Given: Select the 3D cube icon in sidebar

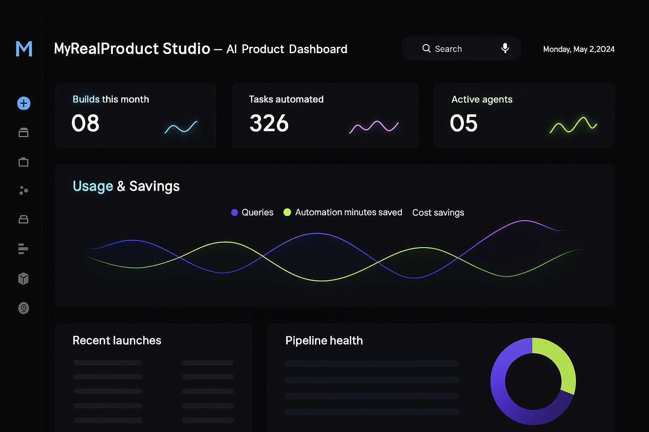Looking at the screenshot, I should click(24, 278).
